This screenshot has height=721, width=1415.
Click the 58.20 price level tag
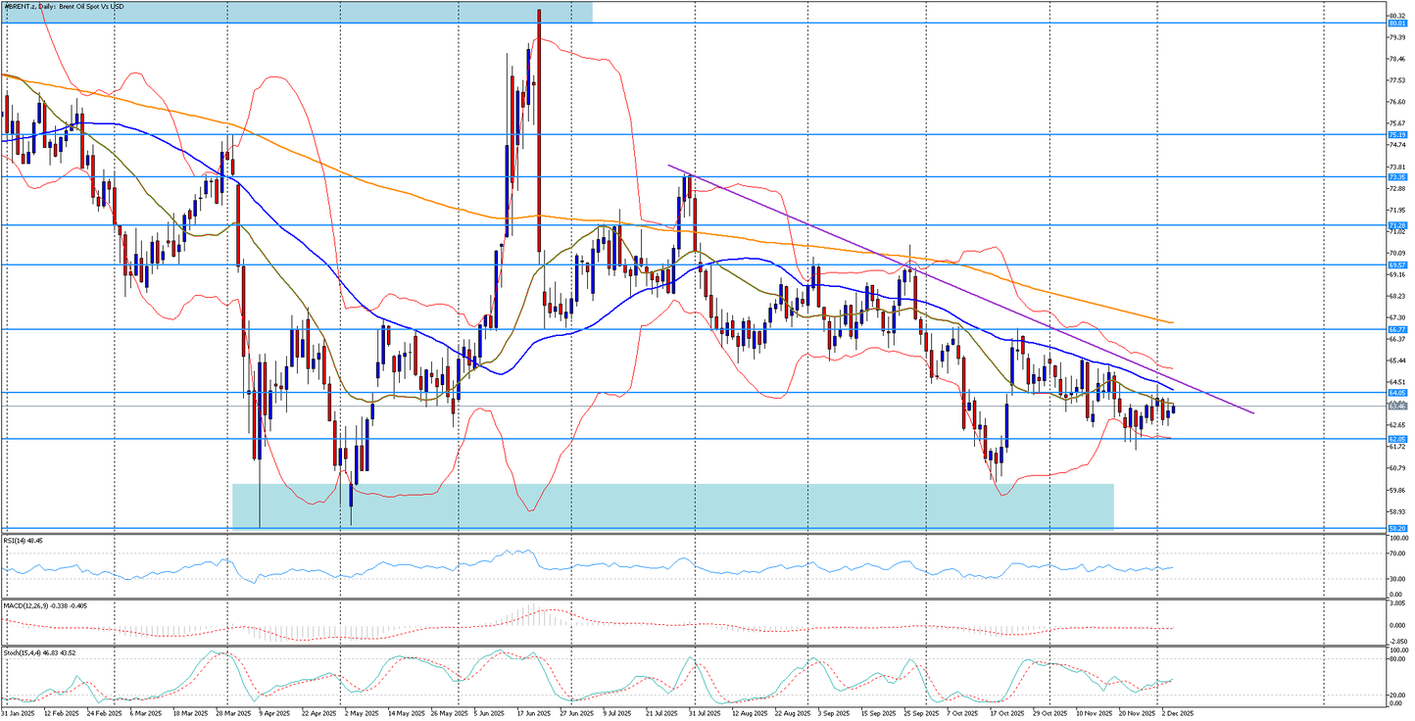click(x=1397, y=528)
